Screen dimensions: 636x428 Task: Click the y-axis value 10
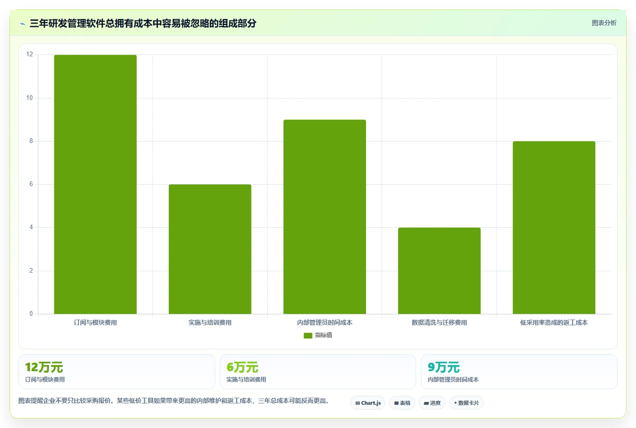tap(30, 98)
